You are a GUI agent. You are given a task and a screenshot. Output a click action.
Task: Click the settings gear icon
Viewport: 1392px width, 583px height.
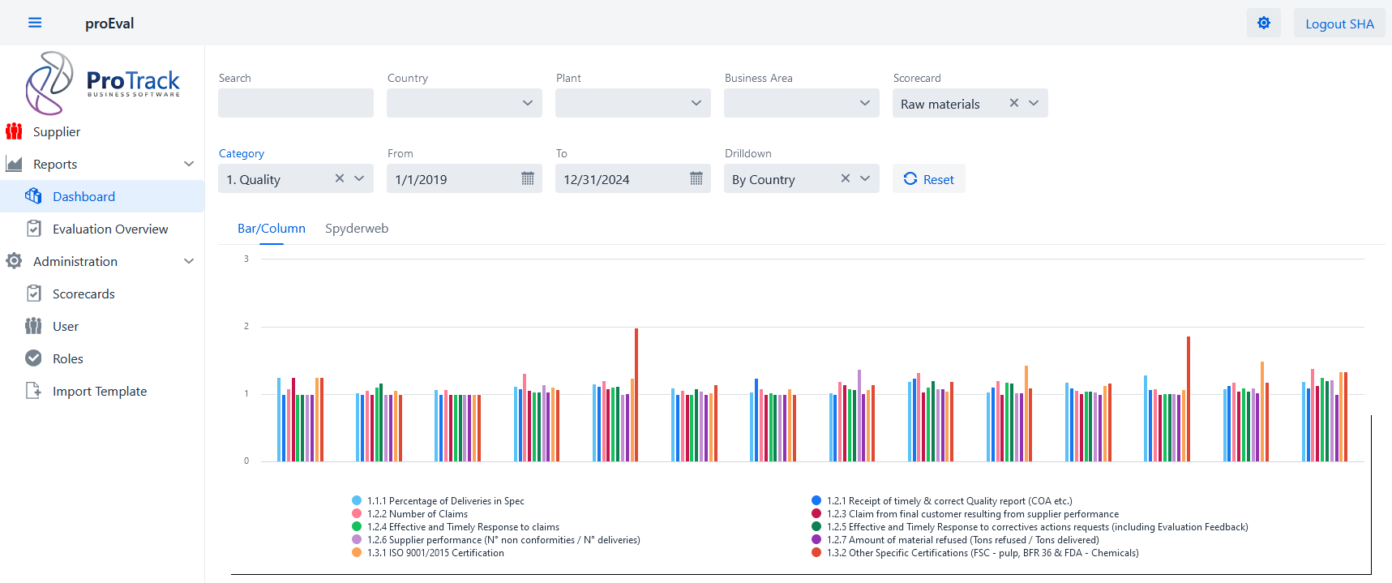1263,23
